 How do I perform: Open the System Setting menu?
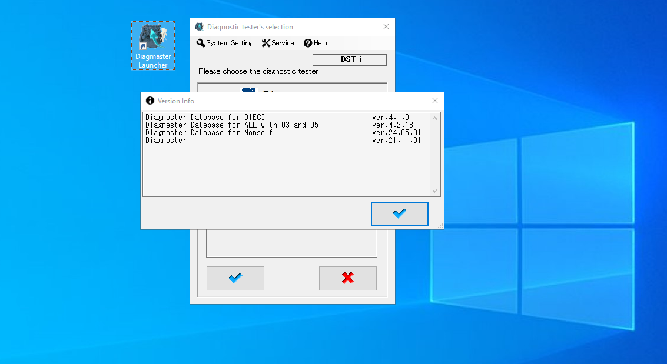coord(224,43)
